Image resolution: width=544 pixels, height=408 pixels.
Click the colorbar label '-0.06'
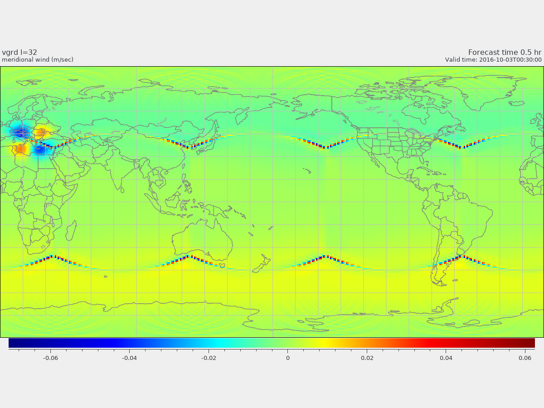pyautogui.click(x=50, y=358)
